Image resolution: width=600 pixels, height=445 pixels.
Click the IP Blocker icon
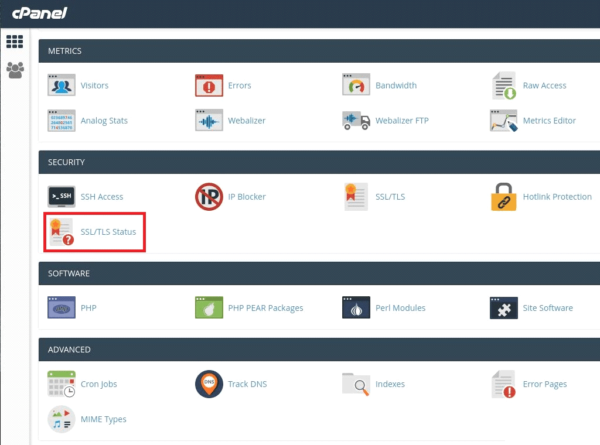tap(209, 197)
